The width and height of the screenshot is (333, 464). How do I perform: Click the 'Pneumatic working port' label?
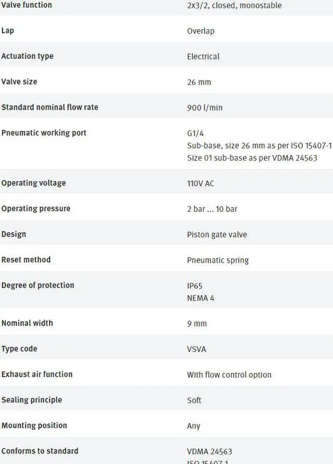click(44, 133)
